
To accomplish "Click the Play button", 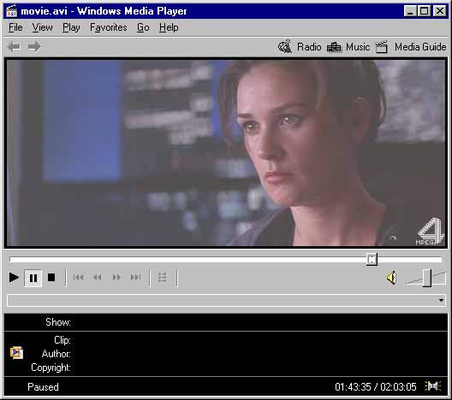I will 14,278.
